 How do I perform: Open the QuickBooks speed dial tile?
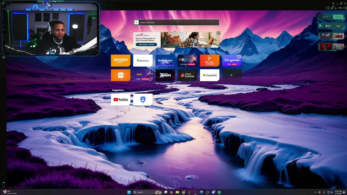pyautogui.click(x=143, y=60)
